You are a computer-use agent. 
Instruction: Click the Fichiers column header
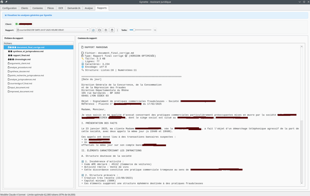pos(38,43)
